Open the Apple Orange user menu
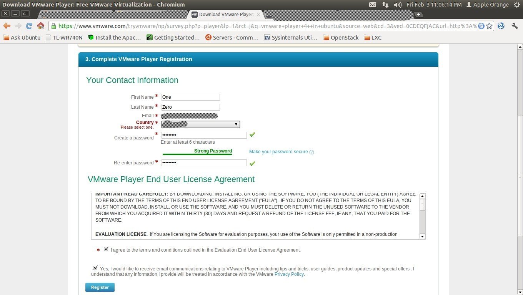Viewport: 523px width, 295px height. coord(487,5)
